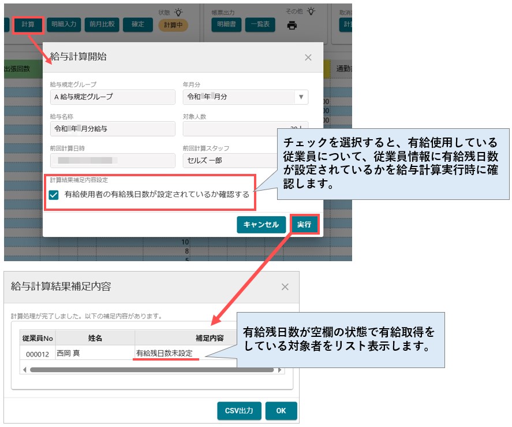Click the lightbulb hint icon beside 状態
Screen dimensions: 512x427
point(178,13)
